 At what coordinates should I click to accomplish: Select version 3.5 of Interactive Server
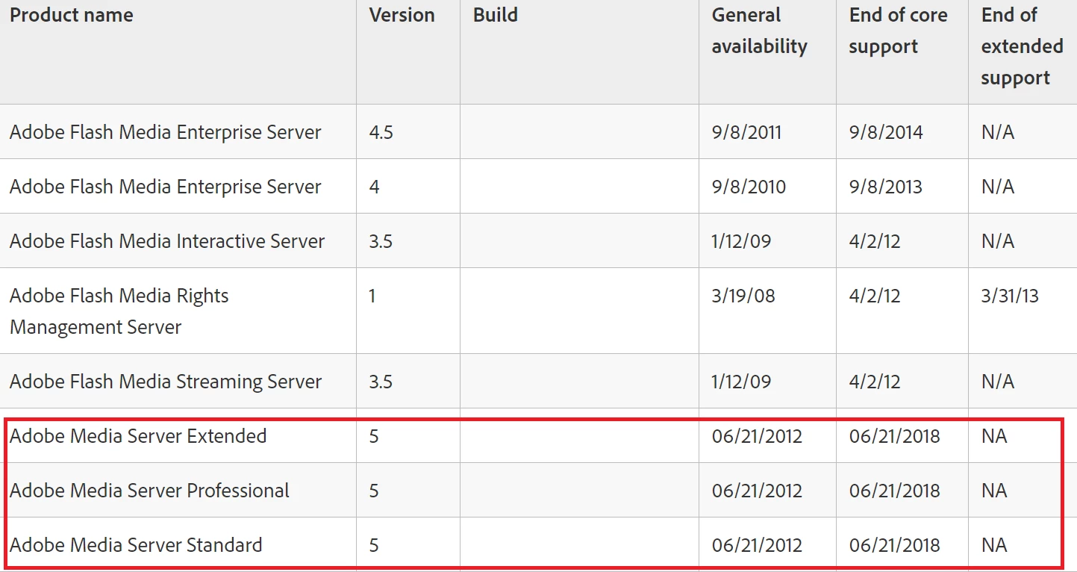pos(381,241)
